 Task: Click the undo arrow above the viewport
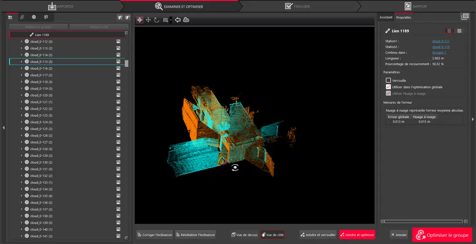pos(177,19)
